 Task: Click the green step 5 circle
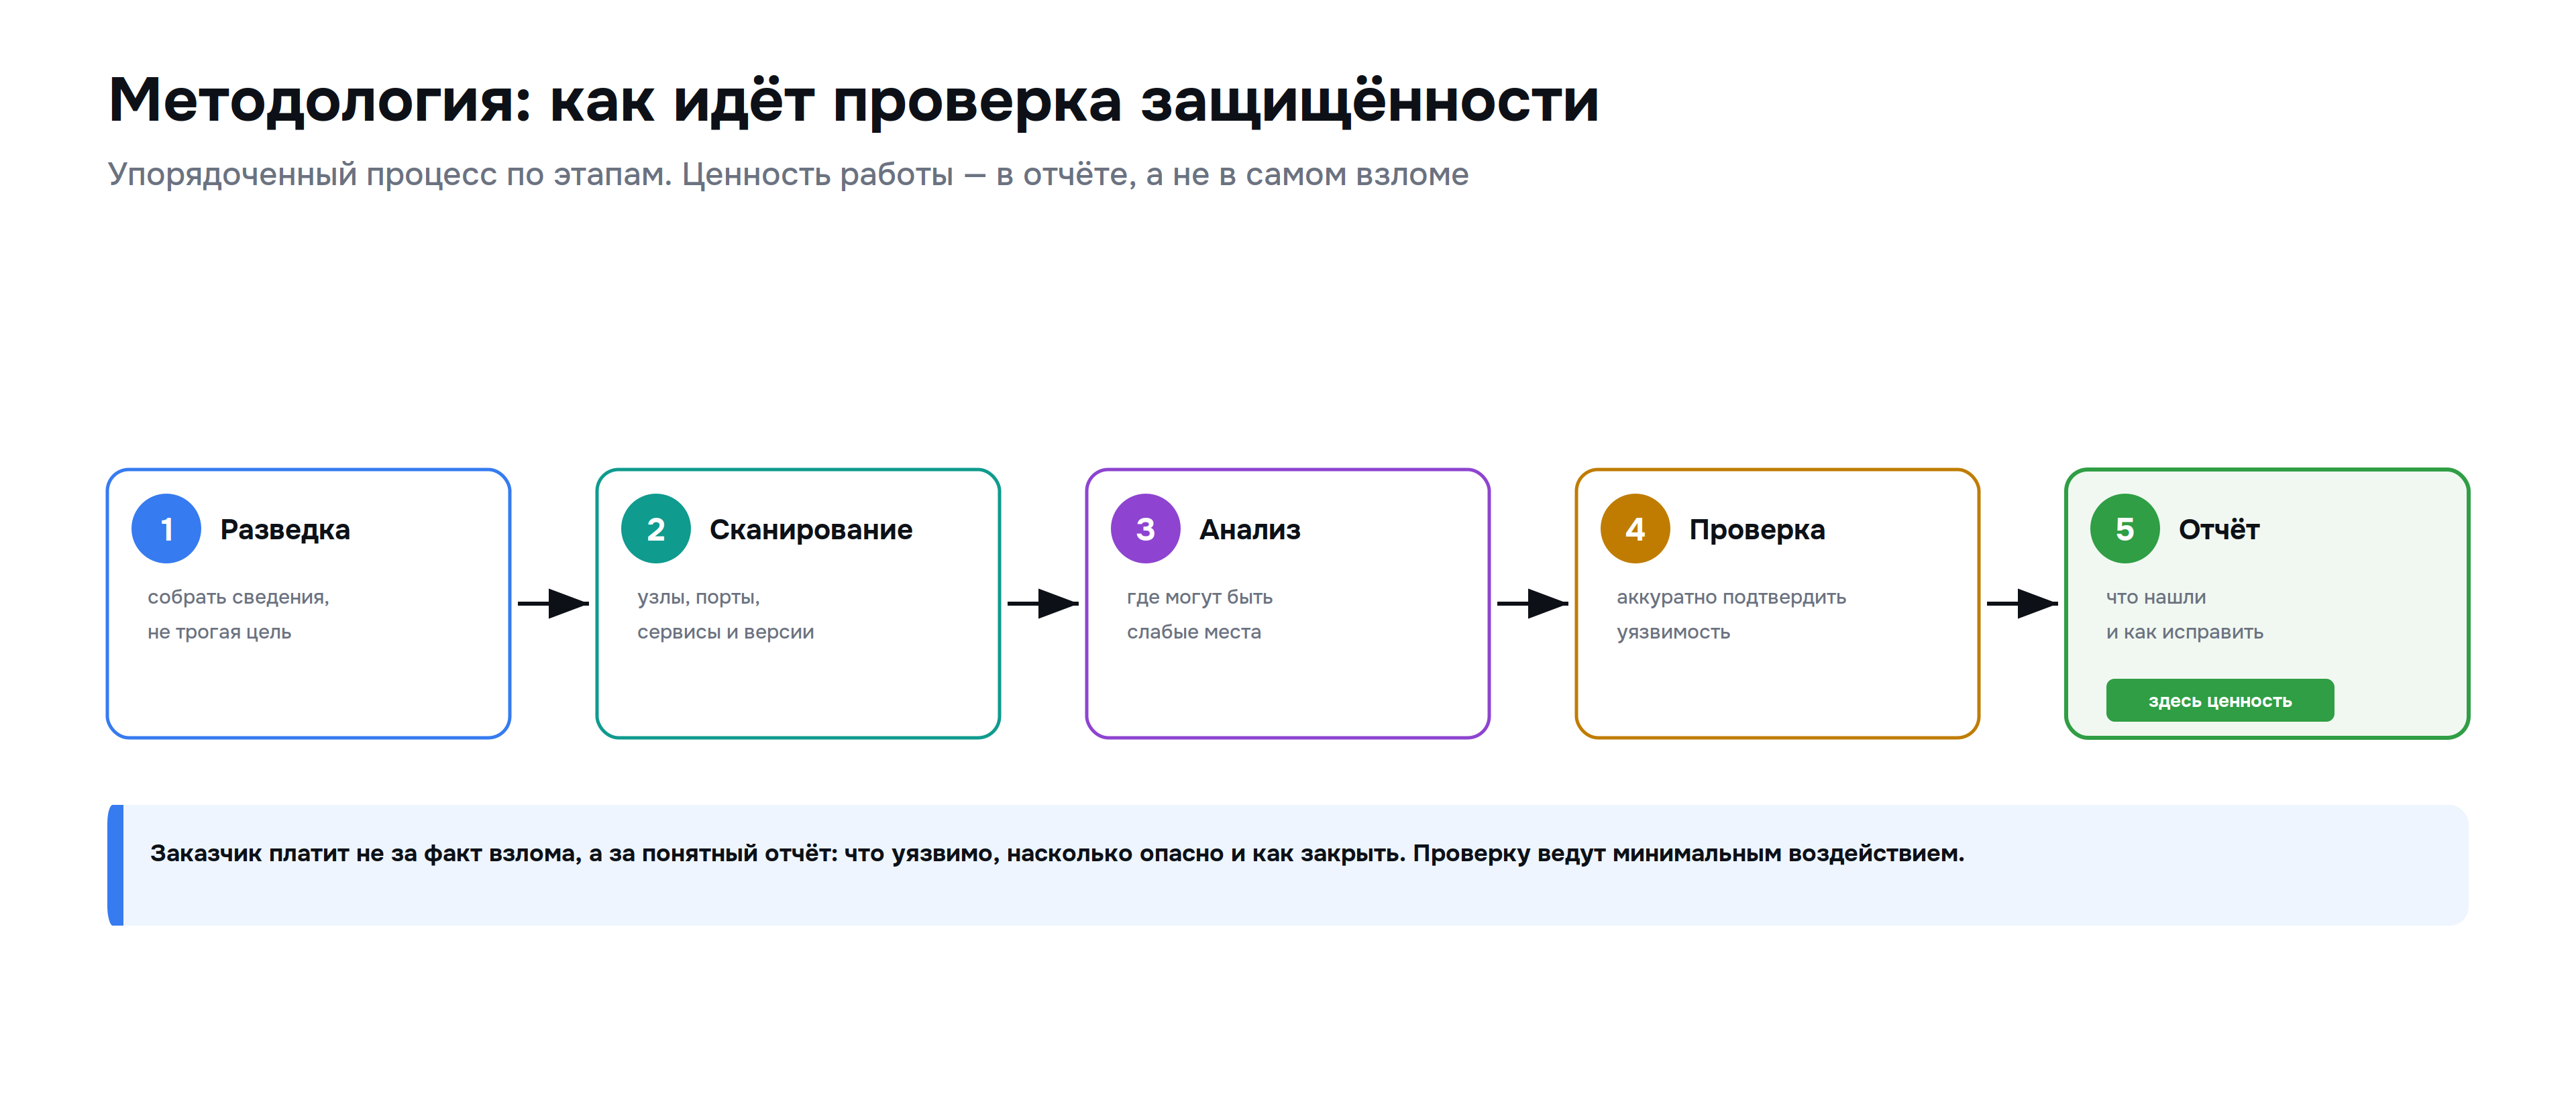click(2124, 528)
